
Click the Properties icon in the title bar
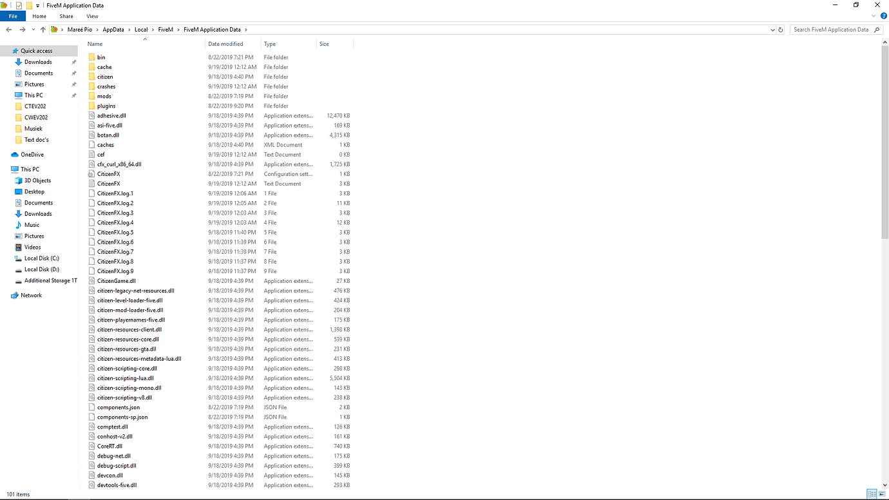[19, 5]
